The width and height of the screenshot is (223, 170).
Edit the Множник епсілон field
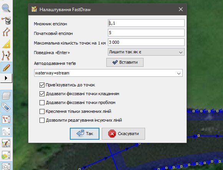pyautogui.click(x=146, y=23)
